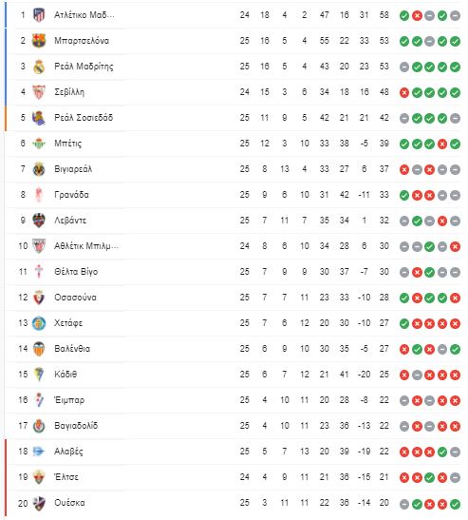Click the Real Madrid club crest

(x=39, y=67)
